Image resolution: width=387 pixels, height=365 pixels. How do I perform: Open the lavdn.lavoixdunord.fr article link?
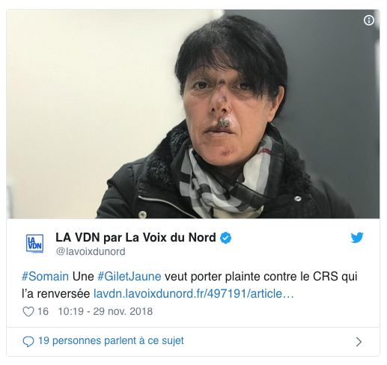coord(194,294)
